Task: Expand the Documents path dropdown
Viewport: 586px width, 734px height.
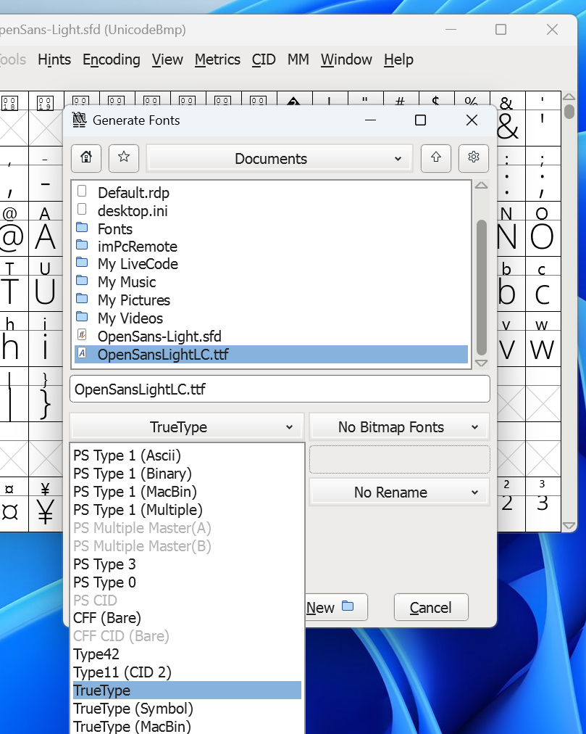Action: coord(280,159)
